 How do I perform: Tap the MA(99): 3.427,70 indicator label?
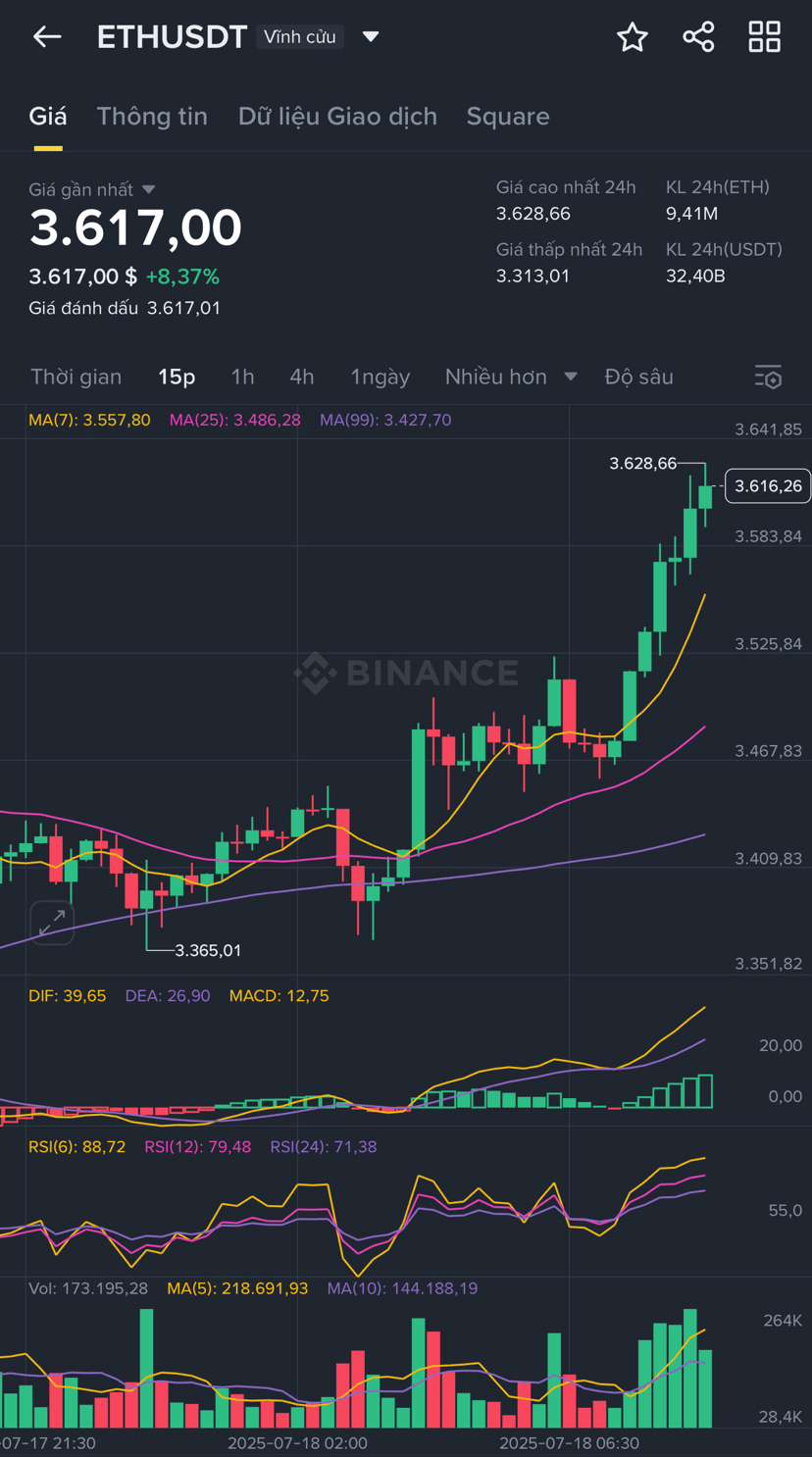(x=385, y=420)
